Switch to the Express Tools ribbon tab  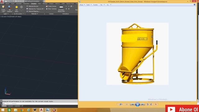[70, 4]
